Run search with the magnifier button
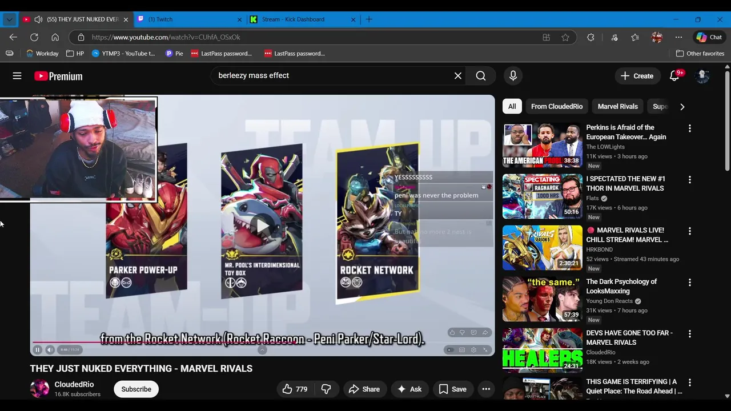Screen dimensions: 731x411 (481, 75)
